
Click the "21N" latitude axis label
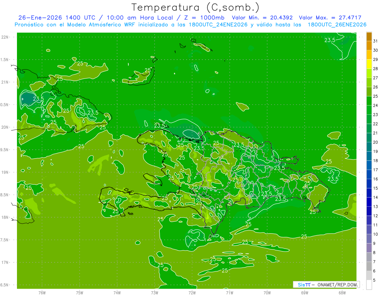coord(5,82)
